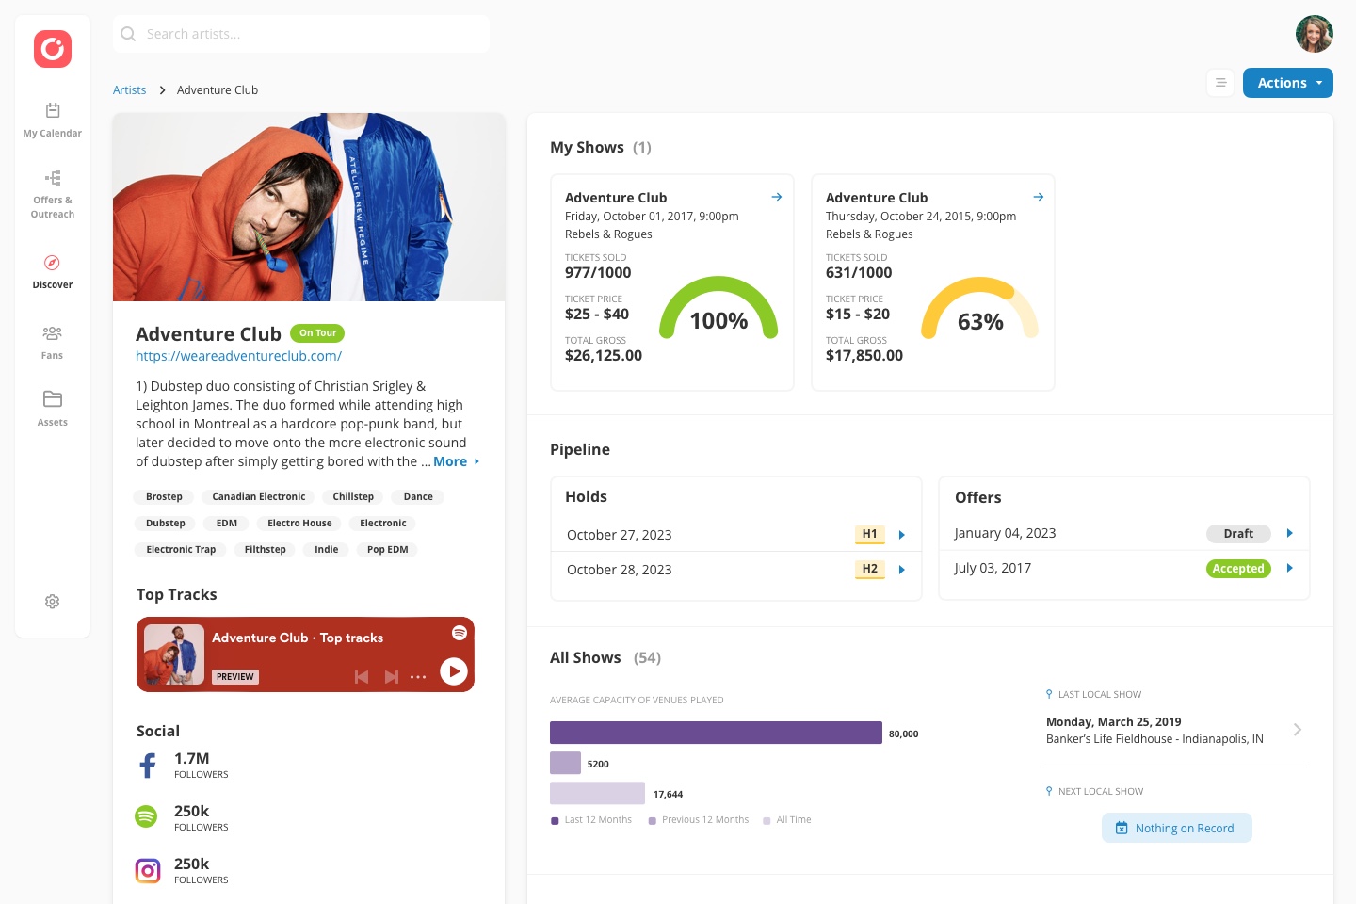
Task: Toggle the Last 12 Months legend
Action: [x=591, y=819]
